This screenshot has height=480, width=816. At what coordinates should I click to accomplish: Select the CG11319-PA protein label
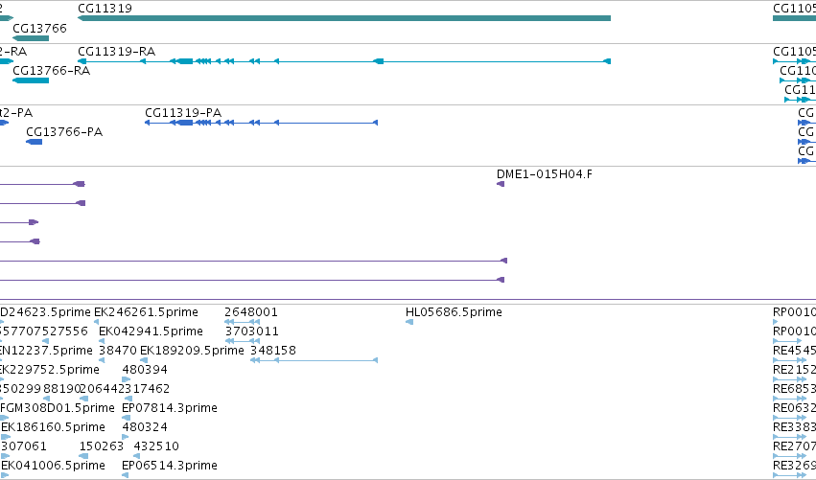[x=183, y=113]
